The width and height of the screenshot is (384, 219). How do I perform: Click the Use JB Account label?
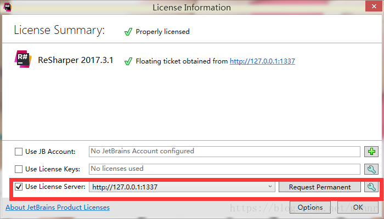[x=50, y=152]
